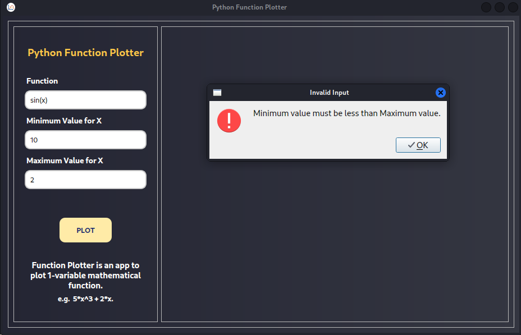Click the 'Minimum Value for X' label
The width and height of the screenshot is (521, 335).
point(64,121)
